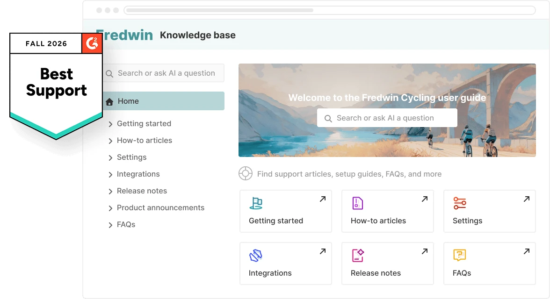Open Integrations card's external arrow
The height and width of the screenshot is (299, 550).
(x=323, y=251)
